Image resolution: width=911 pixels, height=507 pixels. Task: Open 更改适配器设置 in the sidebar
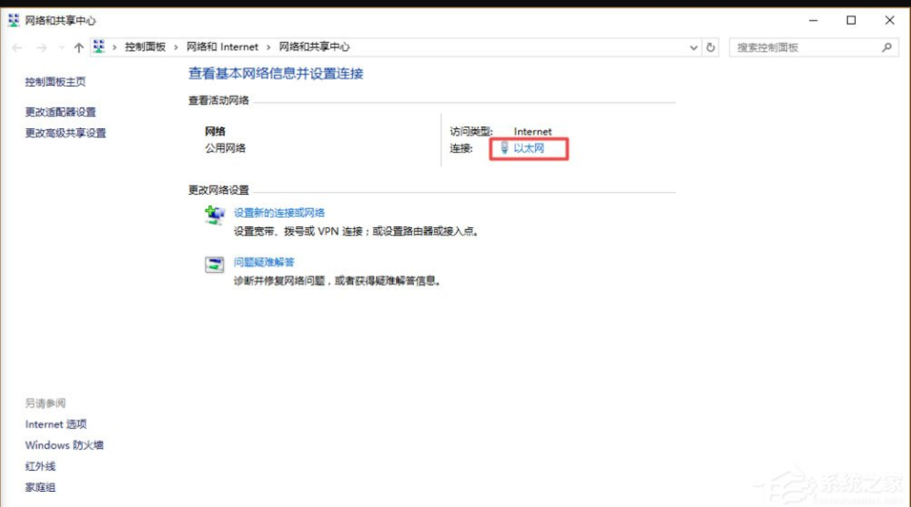(61, 112)
